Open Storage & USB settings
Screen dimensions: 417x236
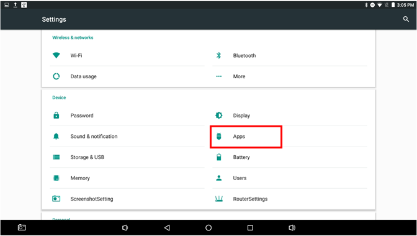coord(127,157)
